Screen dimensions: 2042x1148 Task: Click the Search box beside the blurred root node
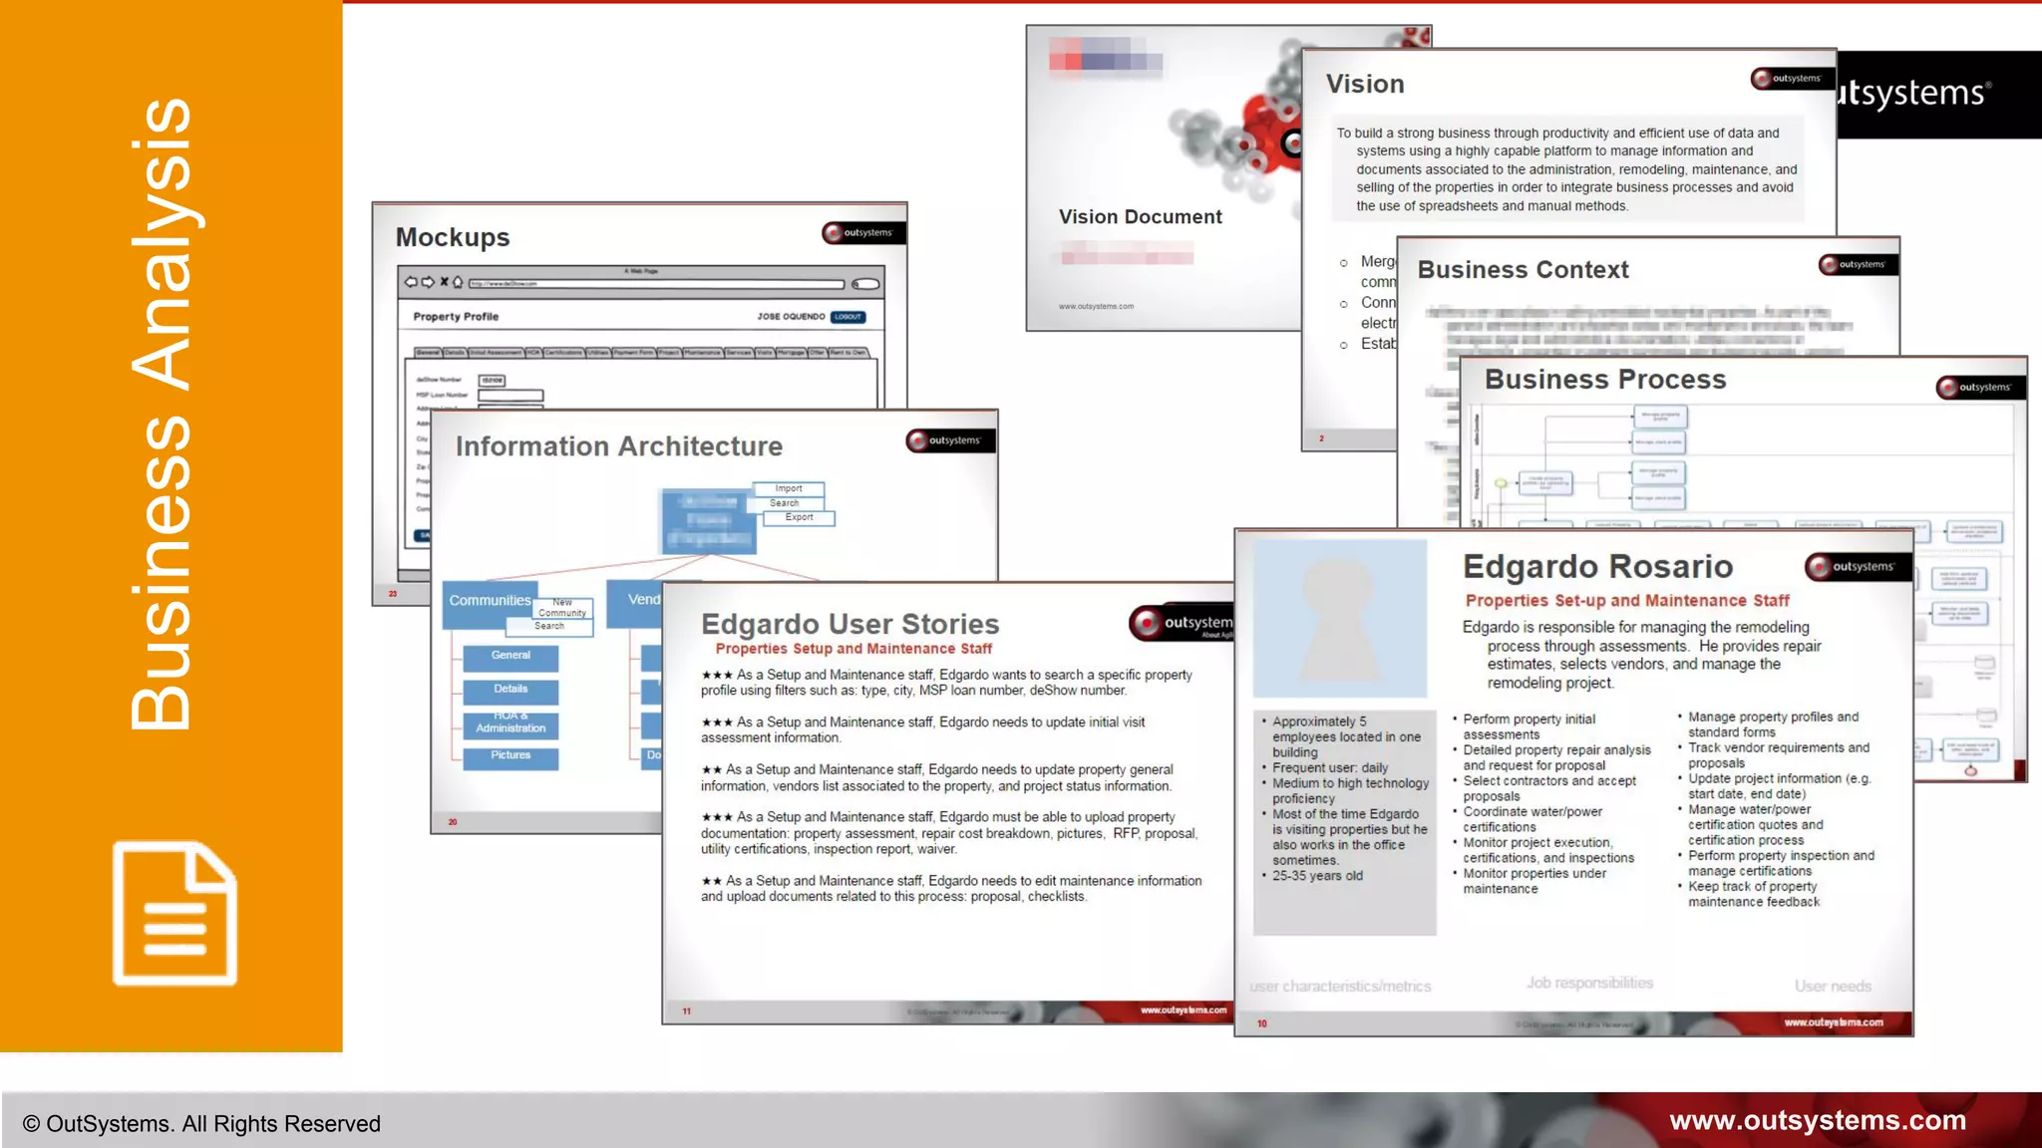tap(784, 503)
